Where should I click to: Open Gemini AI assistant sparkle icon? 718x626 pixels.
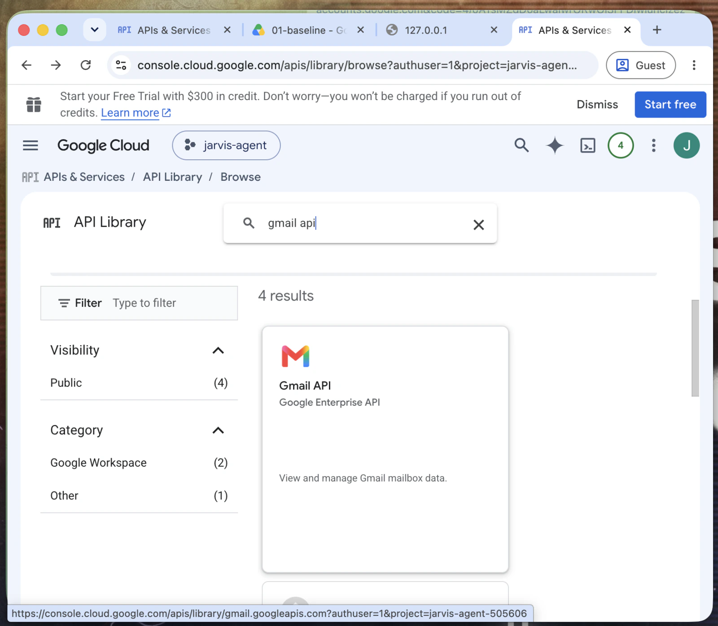555,145
